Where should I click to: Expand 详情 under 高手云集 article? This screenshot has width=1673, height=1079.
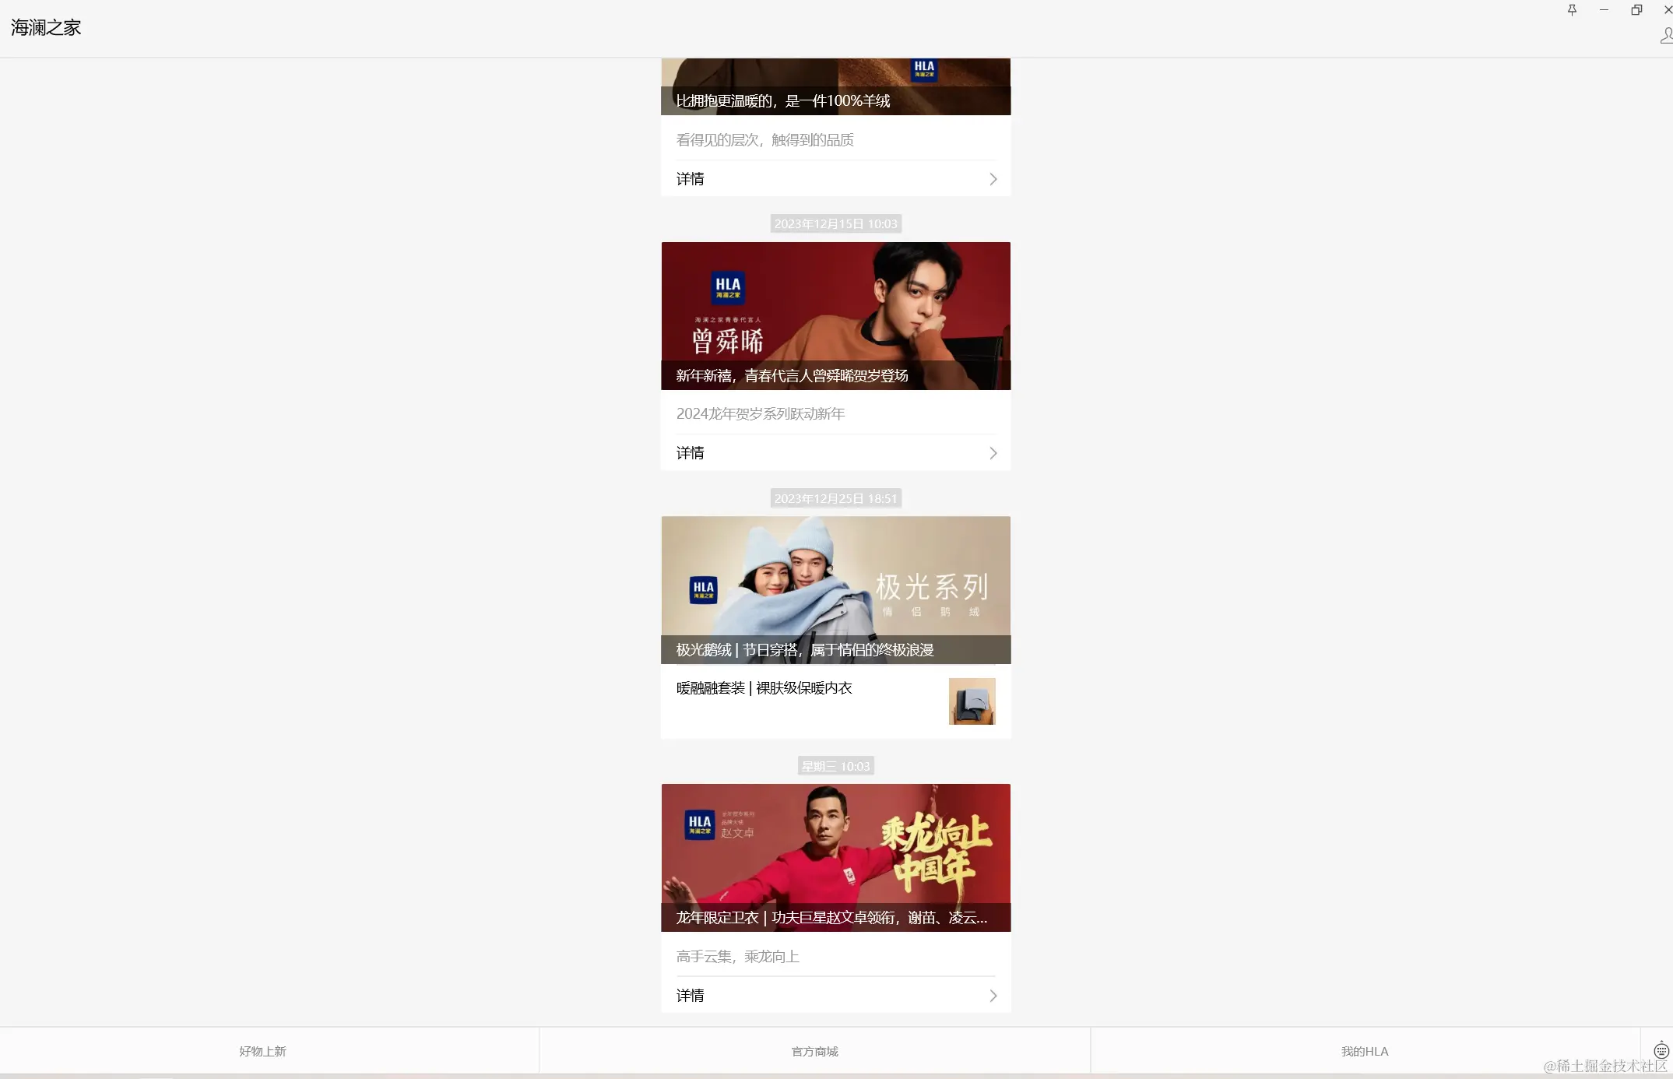pos(835,996)
